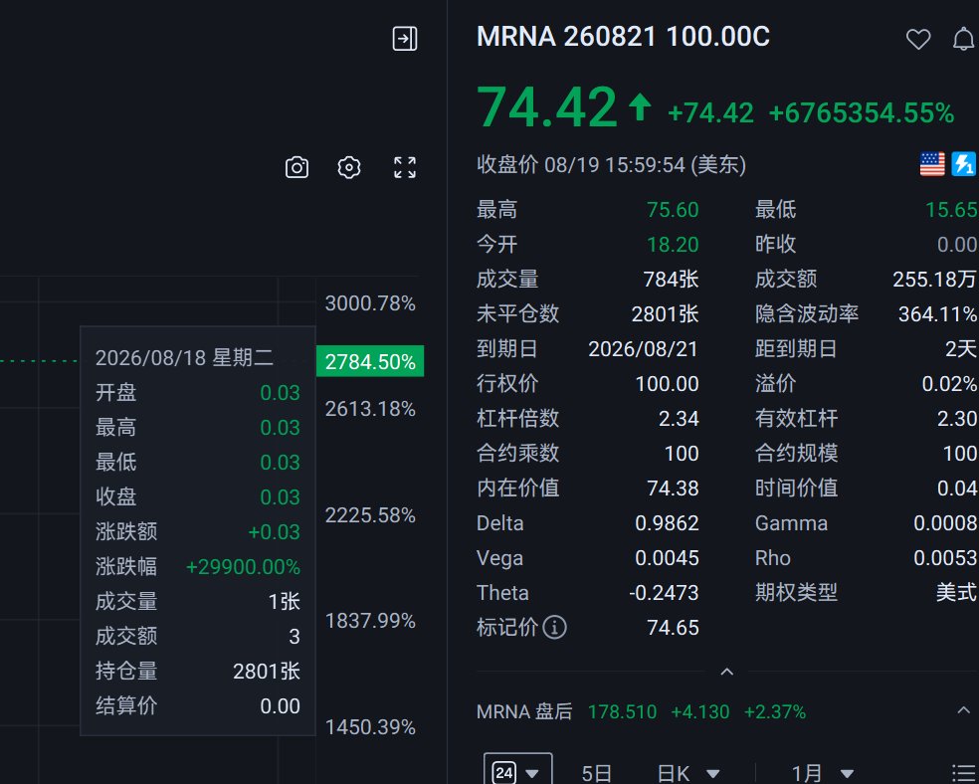Click the MRNA 盘后 stock price 178.510

click(x=622, y=711)
